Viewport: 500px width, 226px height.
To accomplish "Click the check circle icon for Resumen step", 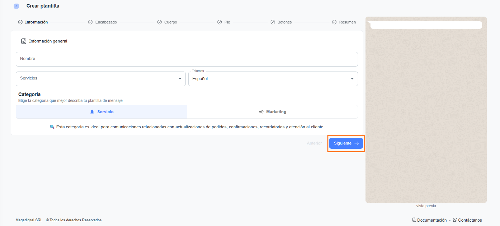I will point(334,22).
